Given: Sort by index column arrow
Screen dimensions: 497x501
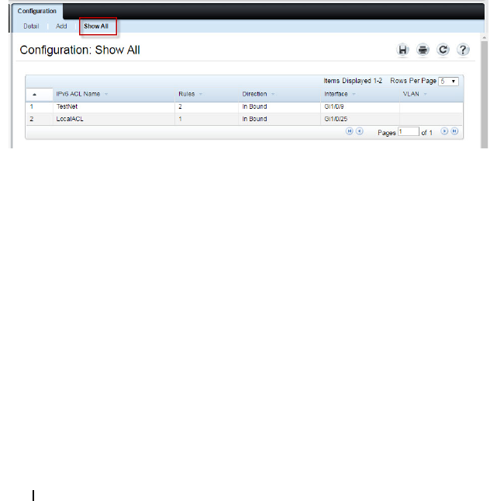Looking at the screenshot, I should click(x=34, y=95).
